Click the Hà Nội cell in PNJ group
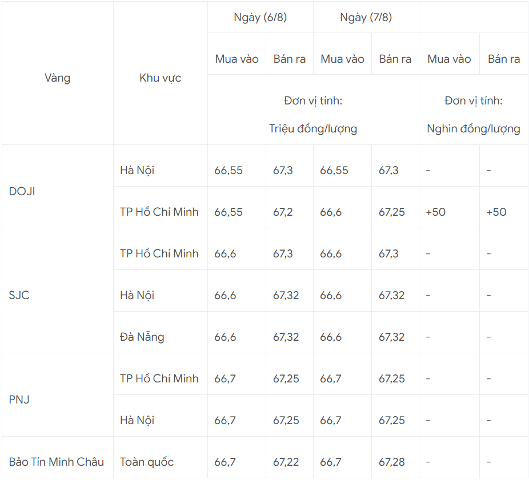The height and width of the screenshot is (480, 529). pos(137,420)
